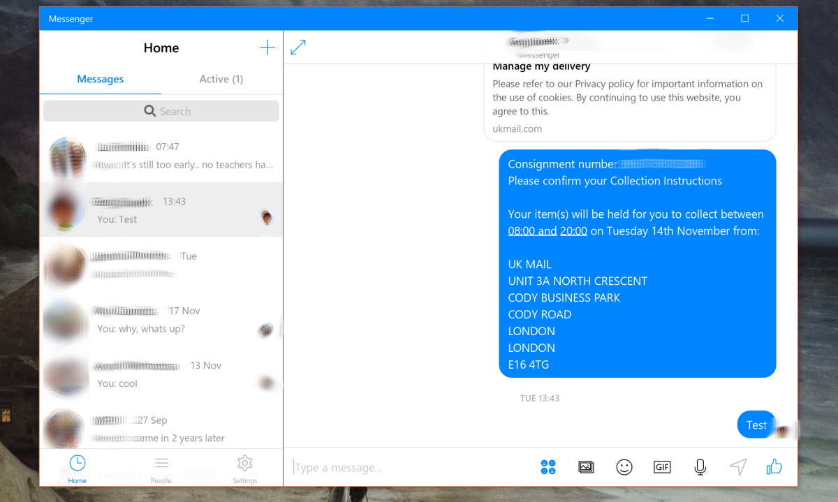Record a voice clip with the microphone icon
The image size is (838, 502).
point(700,467)
